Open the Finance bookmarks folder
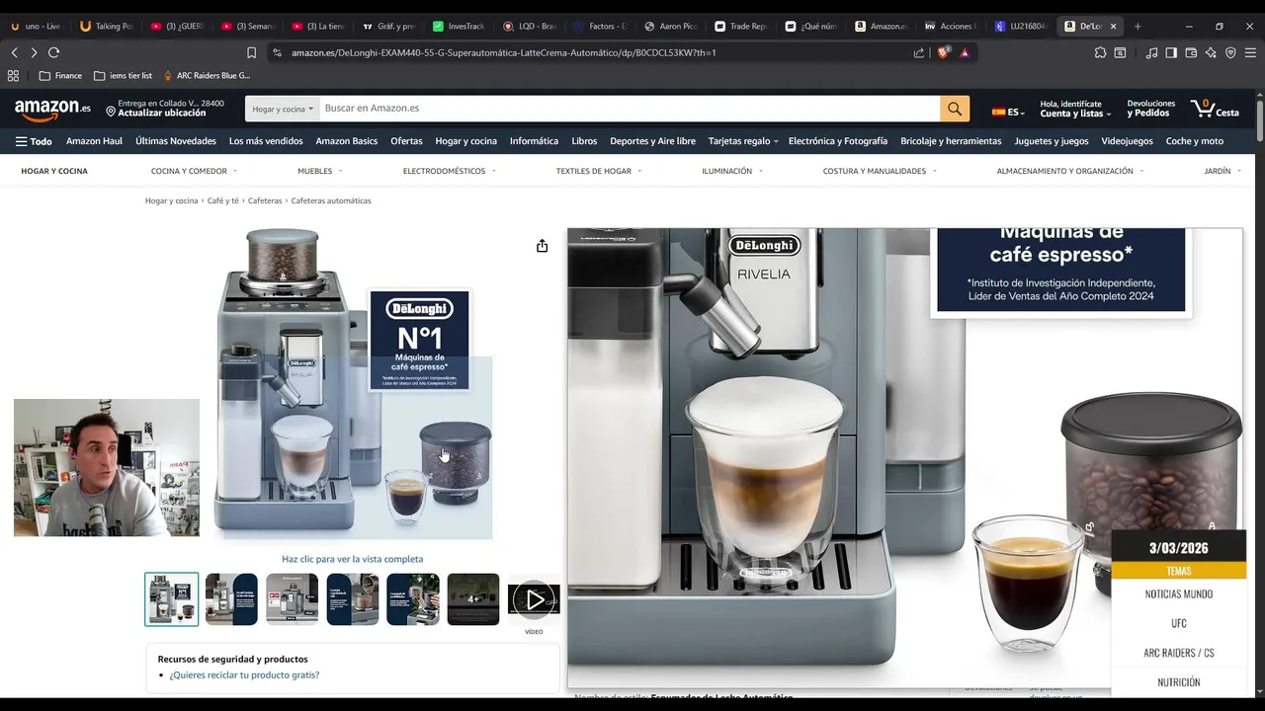The width and height of the screenshot is (1265, 711). pos(60,75)
